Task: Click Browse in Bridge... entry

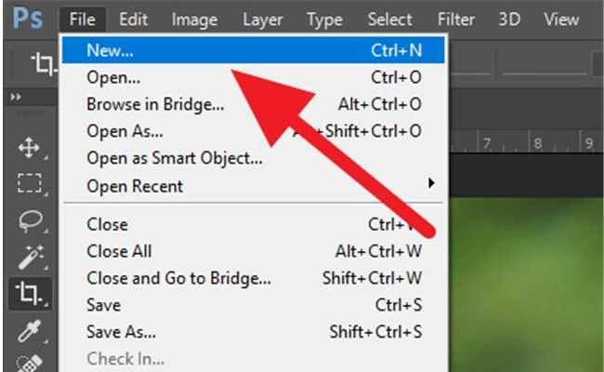Action: tap(155, 105)
